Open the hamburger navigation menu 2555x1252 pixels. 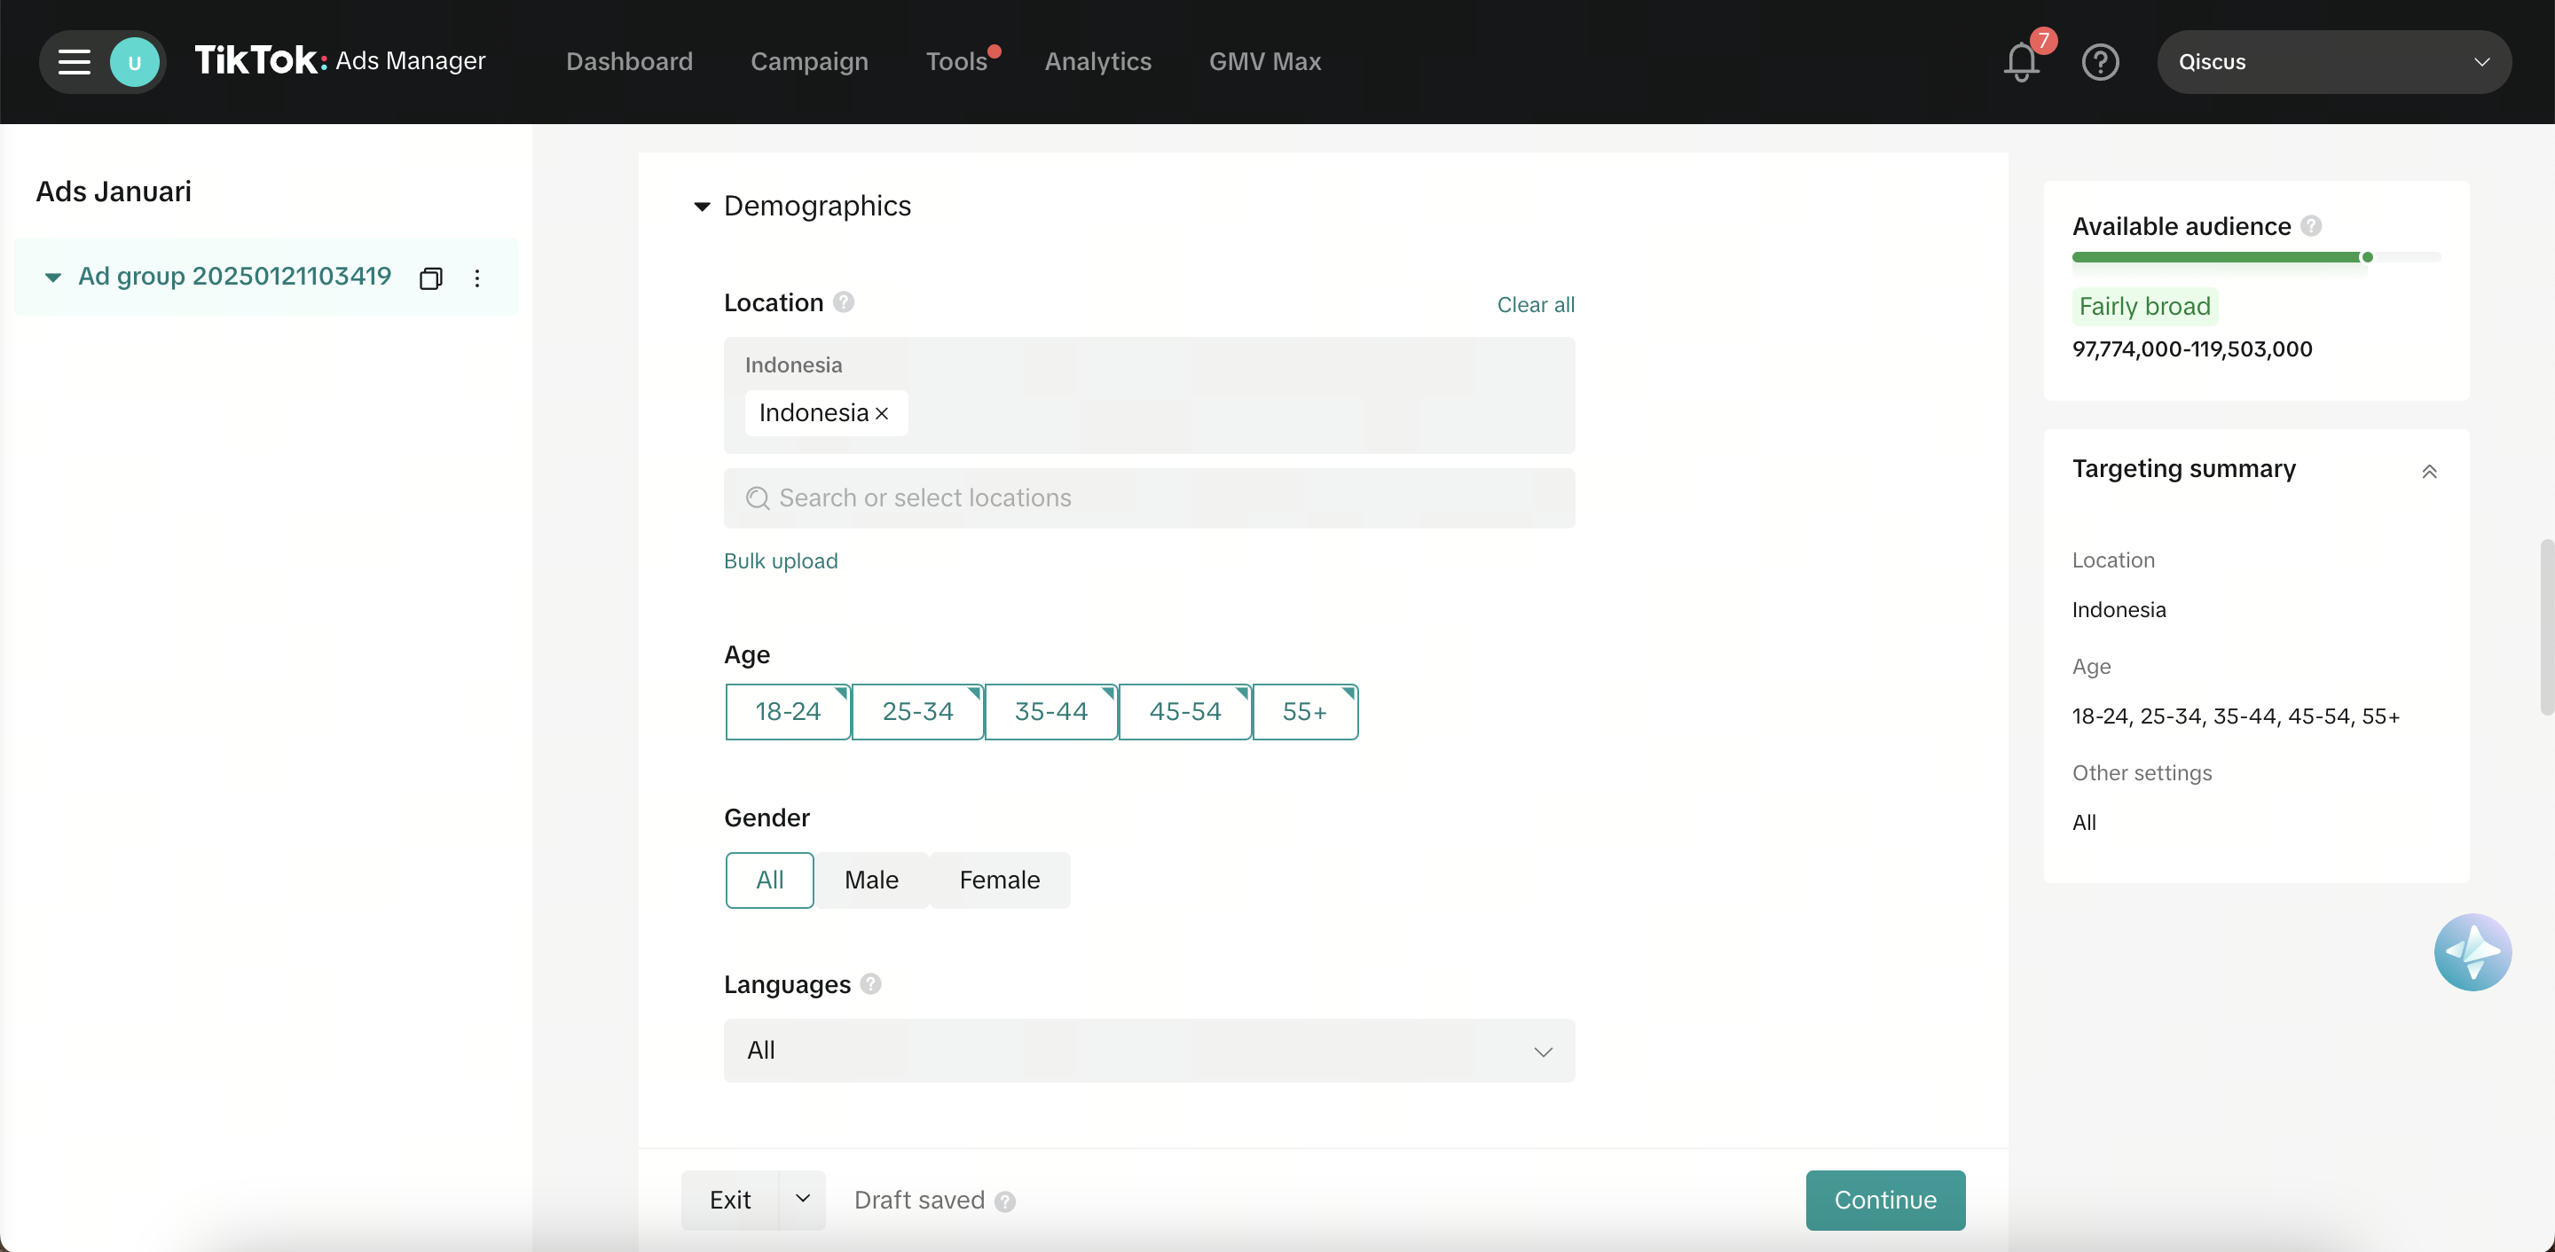coord(75,61)
